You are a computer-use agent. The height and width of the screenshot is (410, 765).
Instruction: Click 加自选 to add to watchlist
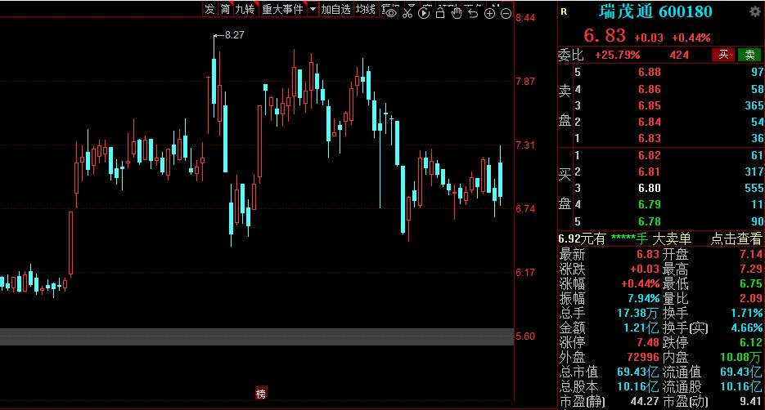click(x=335, y=9)
